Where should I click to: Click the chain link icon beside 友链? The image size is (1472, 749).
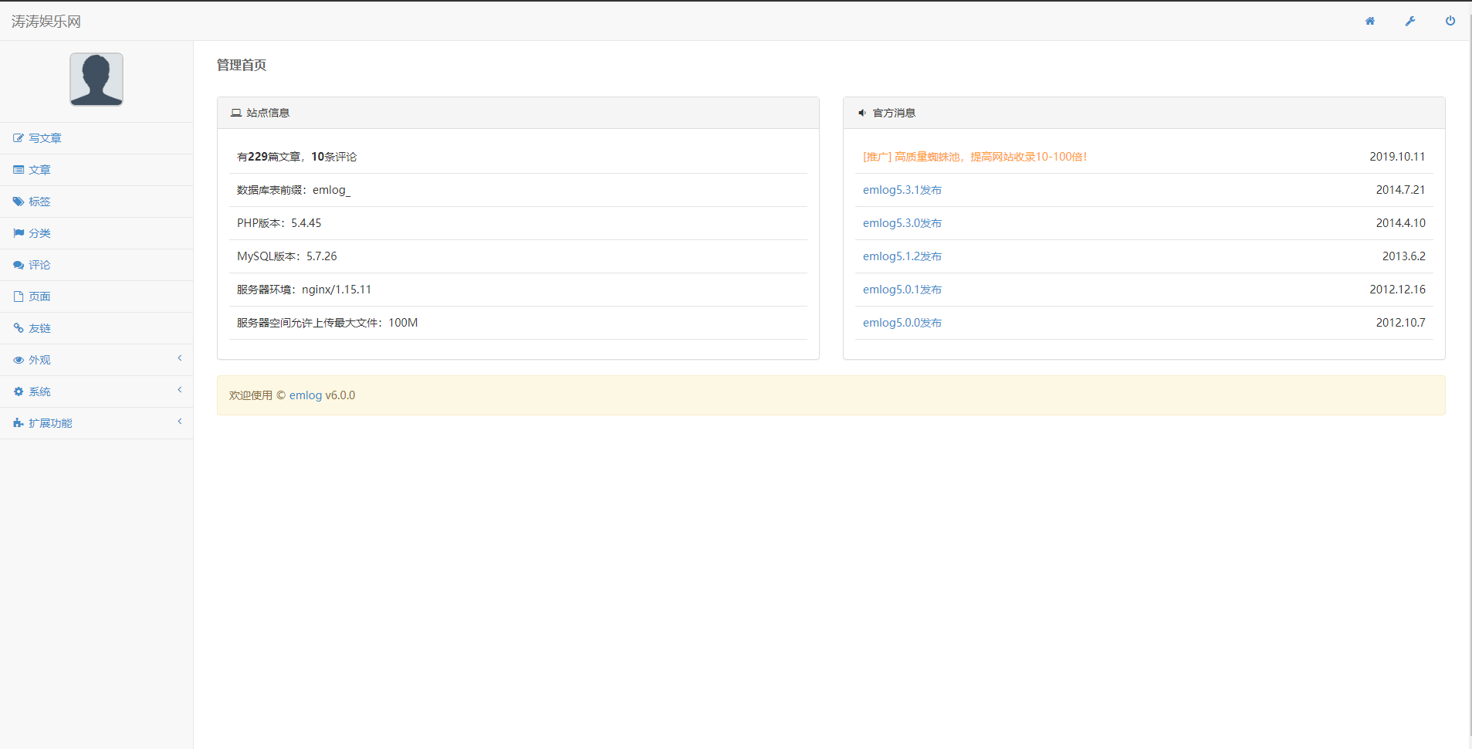19,328
